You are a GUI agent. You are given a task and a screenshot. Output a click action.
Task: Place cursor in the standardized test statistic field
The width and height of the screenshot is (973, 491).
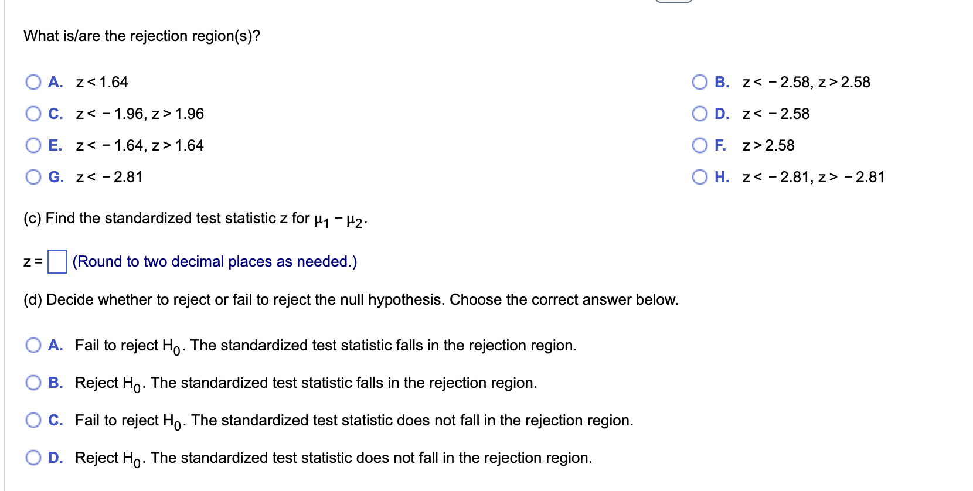57,261
